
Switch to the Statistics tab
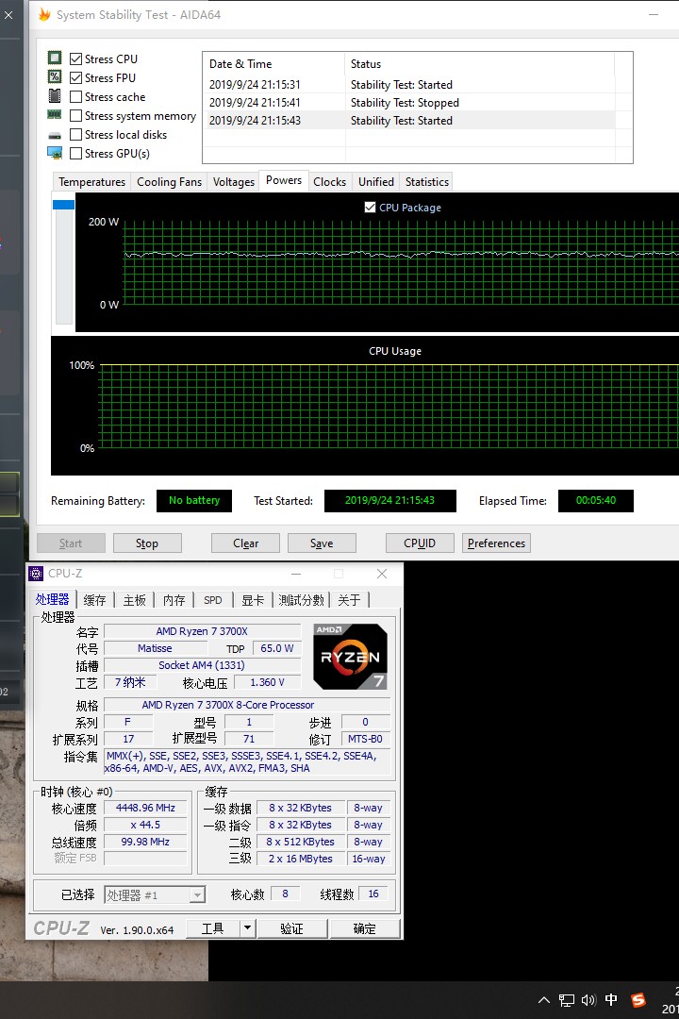coord(427,182)
